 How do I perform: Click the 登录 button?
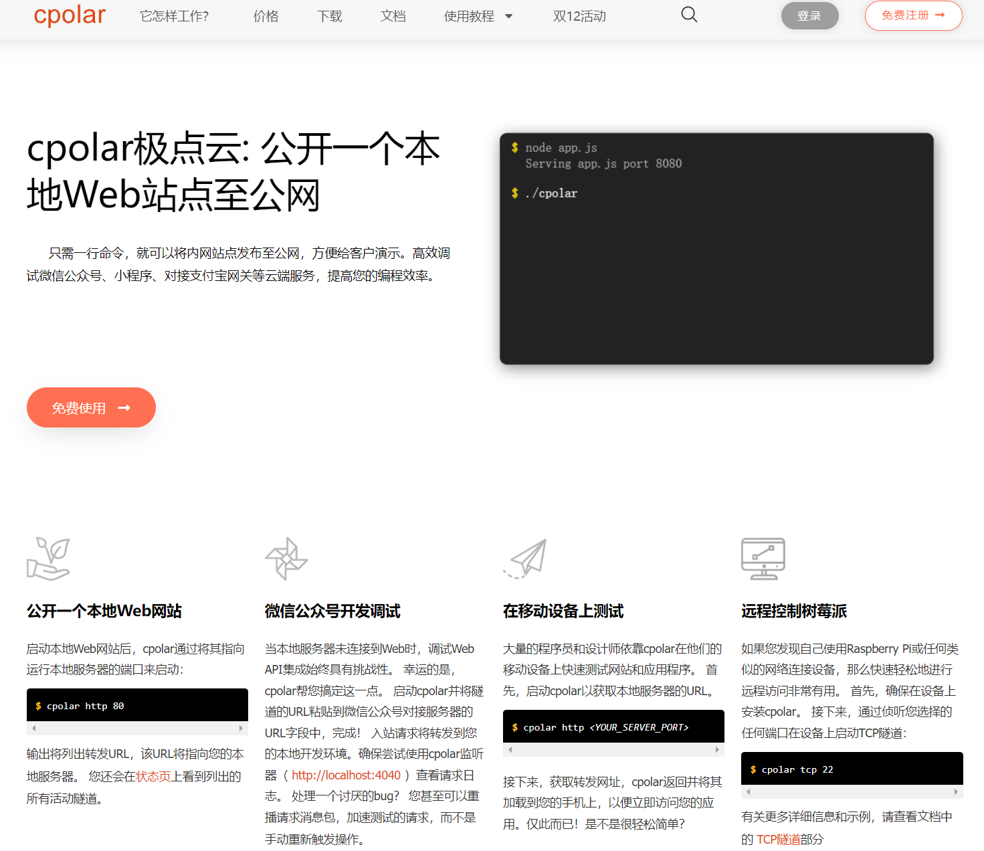coord(809,16)
